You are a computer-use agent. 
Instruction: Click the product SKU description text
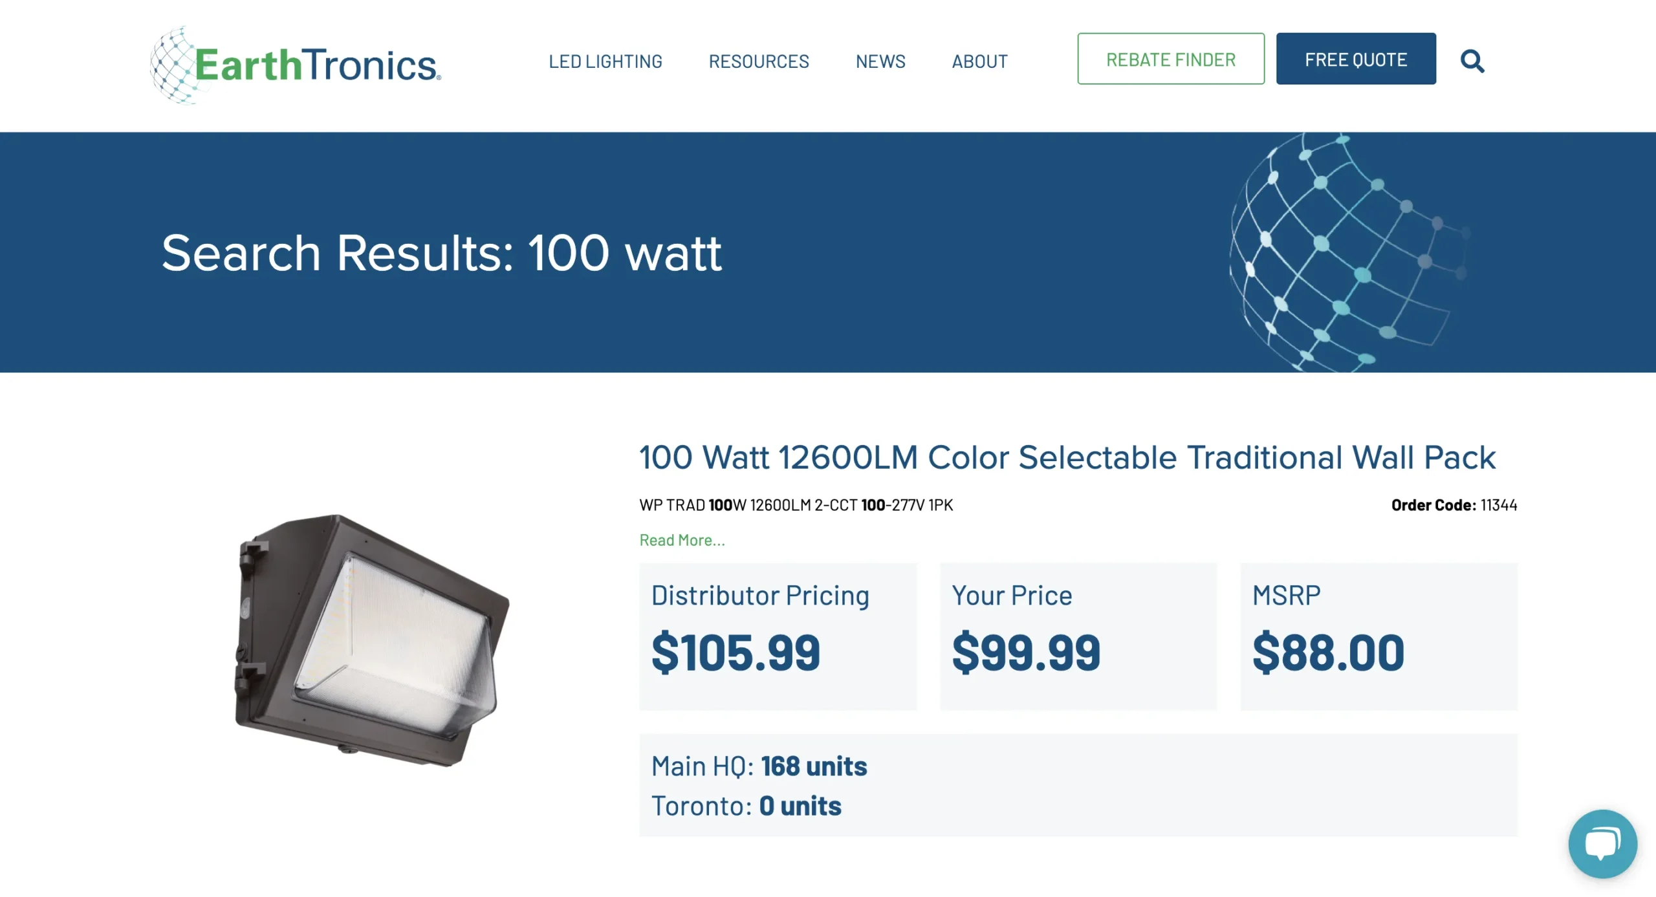click(796, 505)
